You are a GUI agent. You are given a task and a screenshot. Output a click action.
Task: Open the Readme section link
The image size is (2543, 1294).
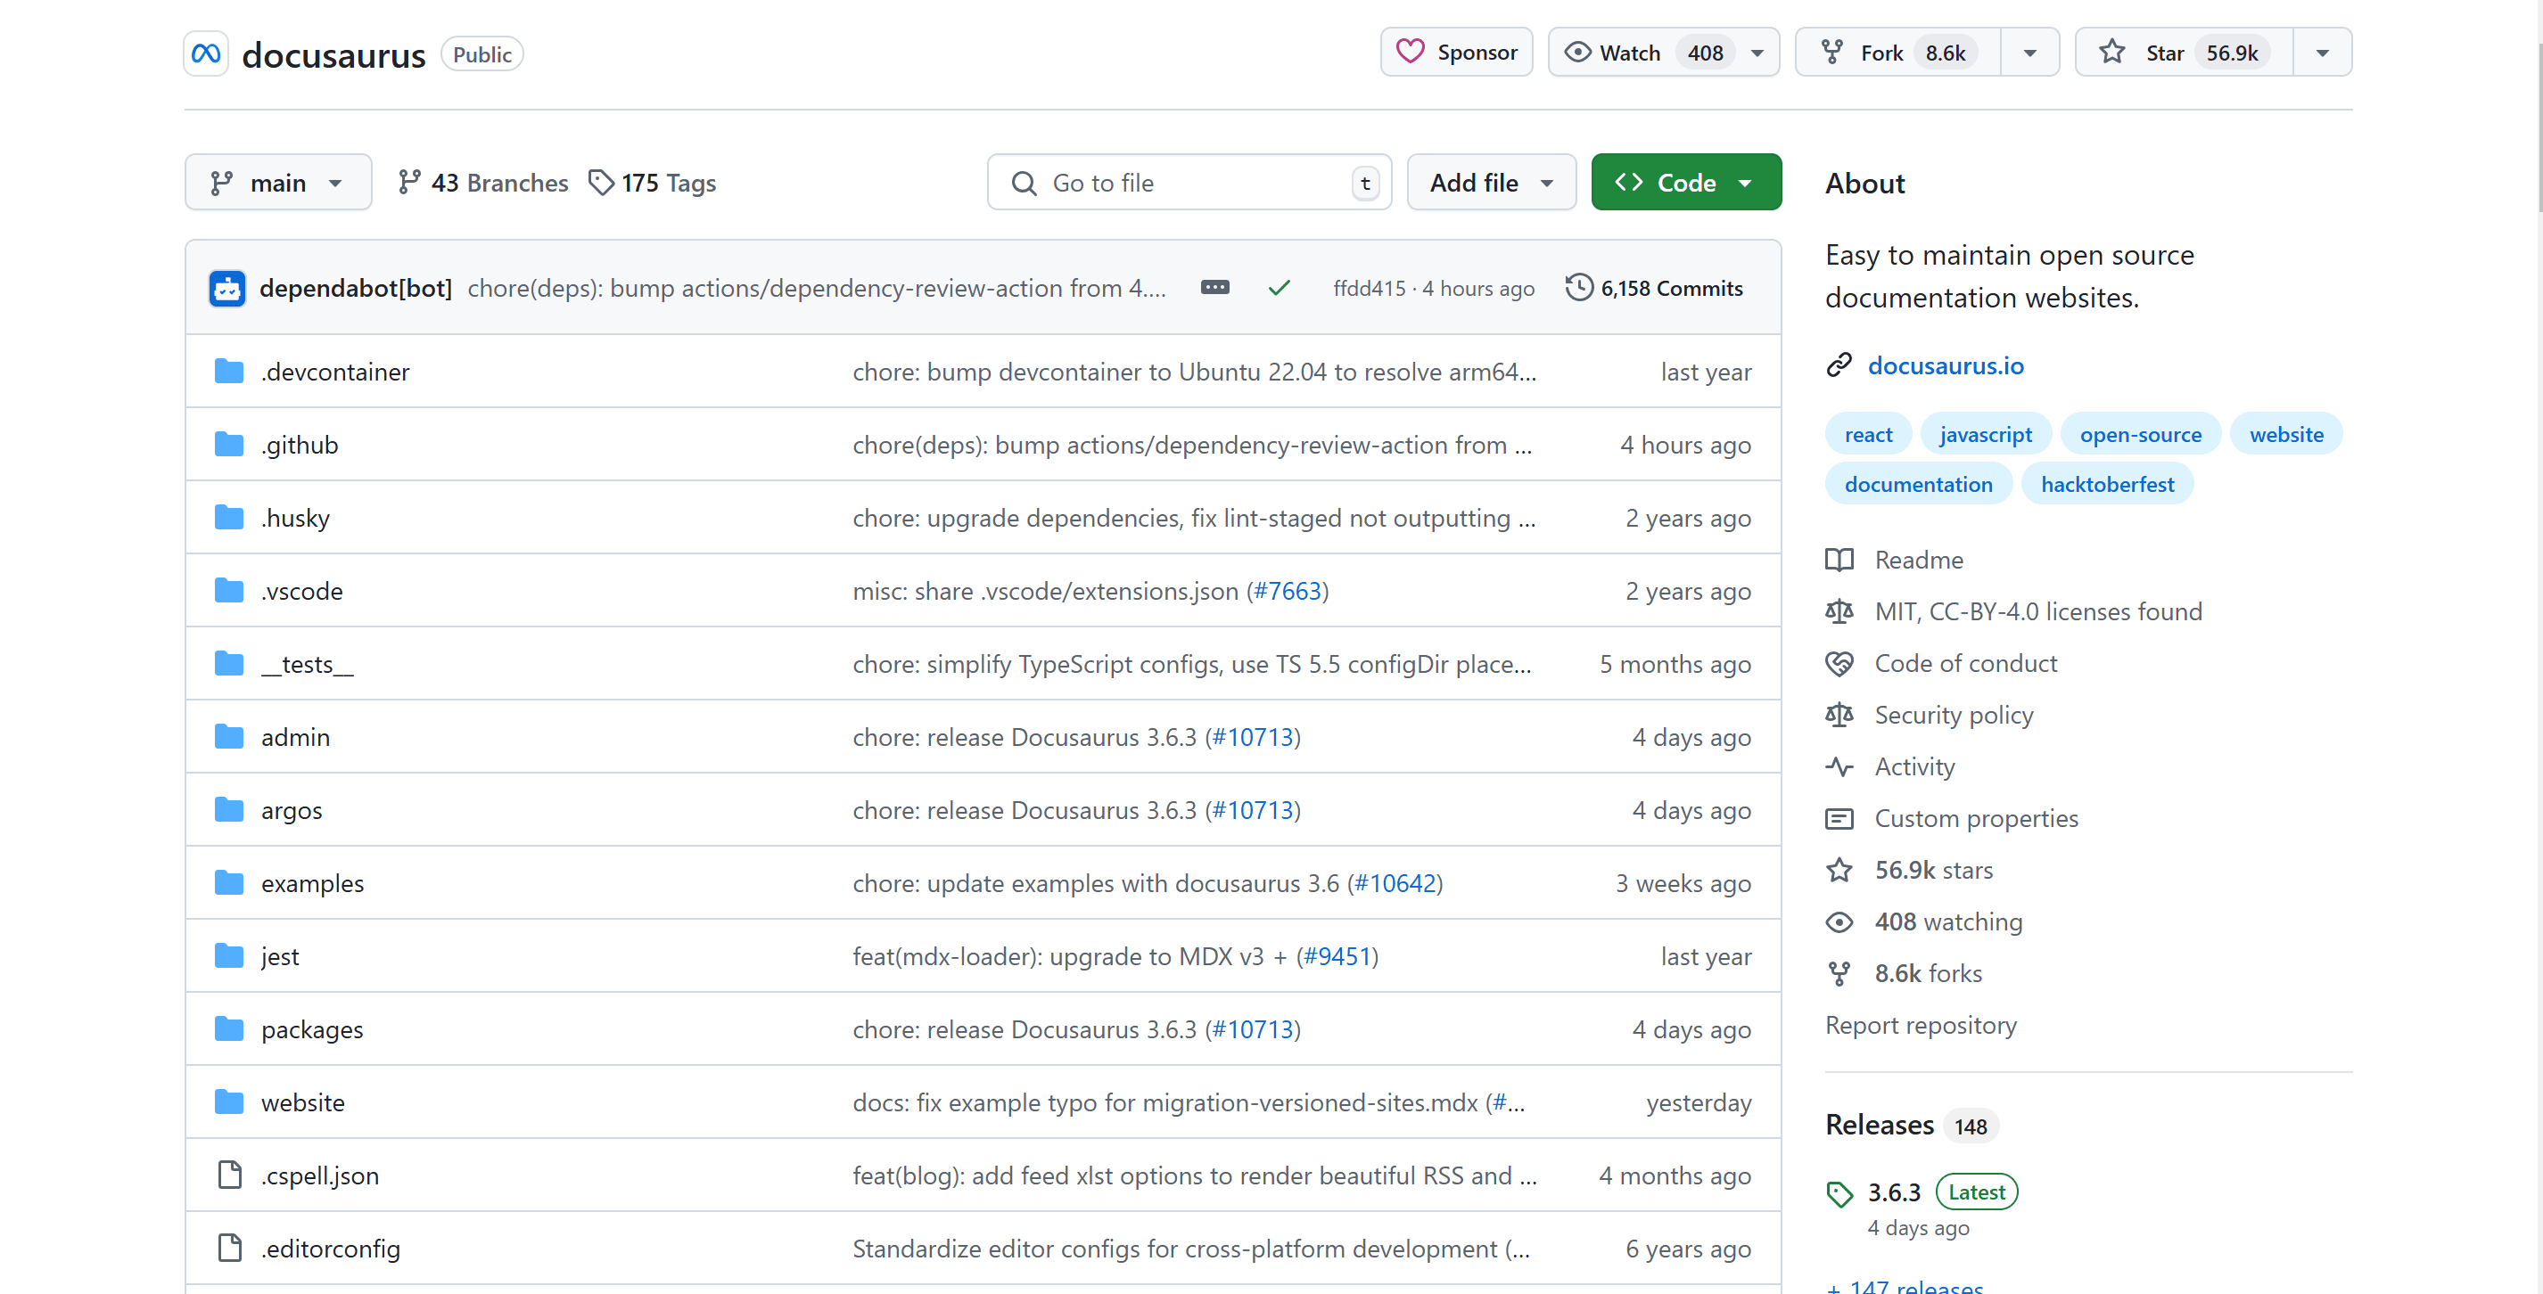pyautogui.click(x=1918, y=560)
